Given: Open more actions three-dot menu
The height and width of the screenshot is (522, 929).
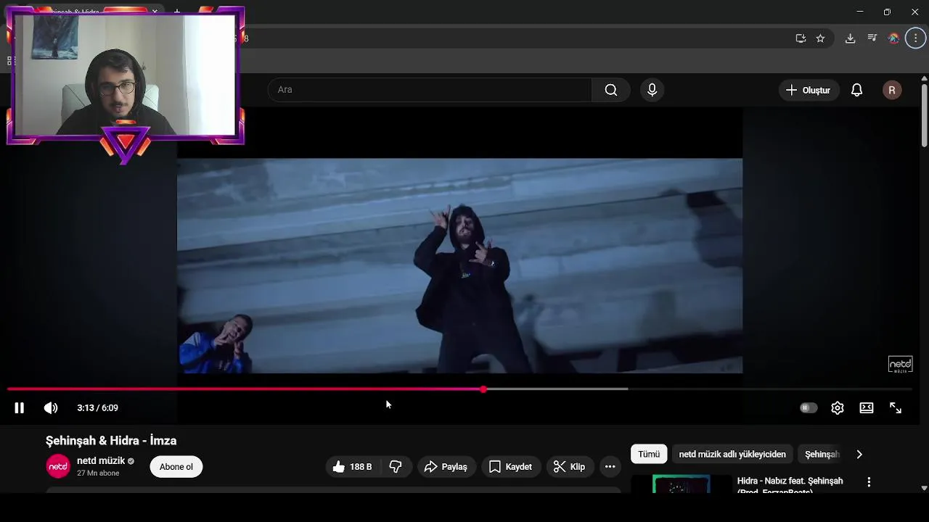Looking at the screenshot, I should click(x=610, y=467).
